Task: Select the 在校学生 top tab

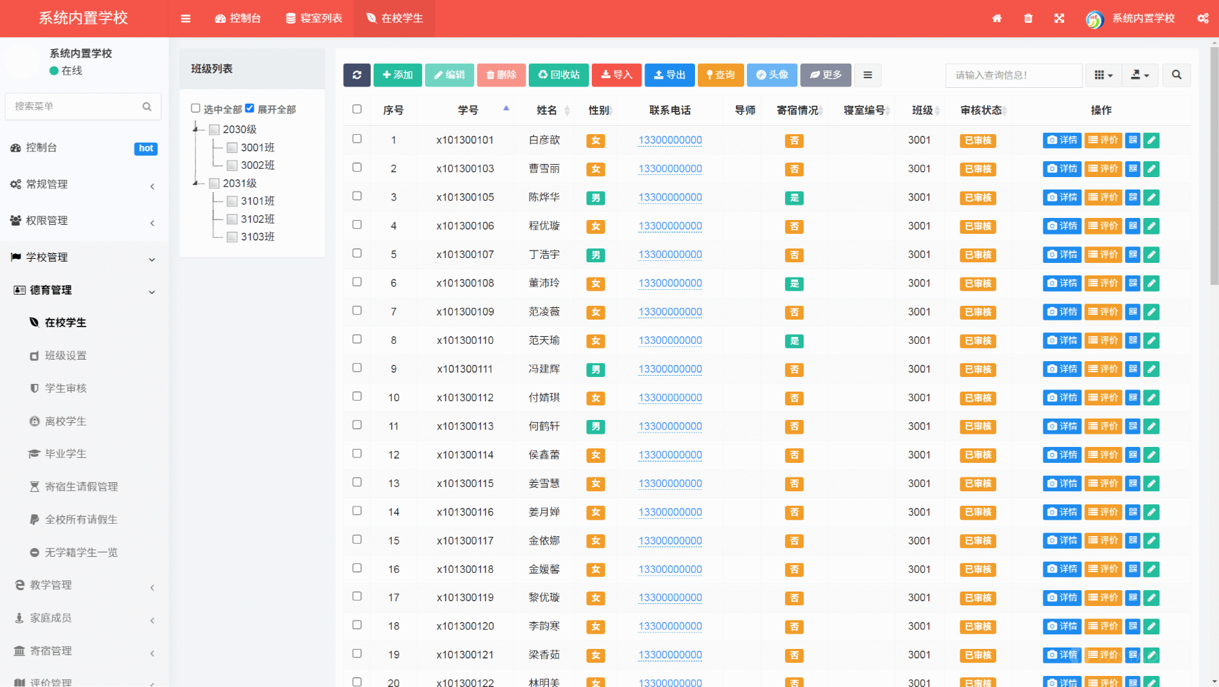Action: coord(395,19)
